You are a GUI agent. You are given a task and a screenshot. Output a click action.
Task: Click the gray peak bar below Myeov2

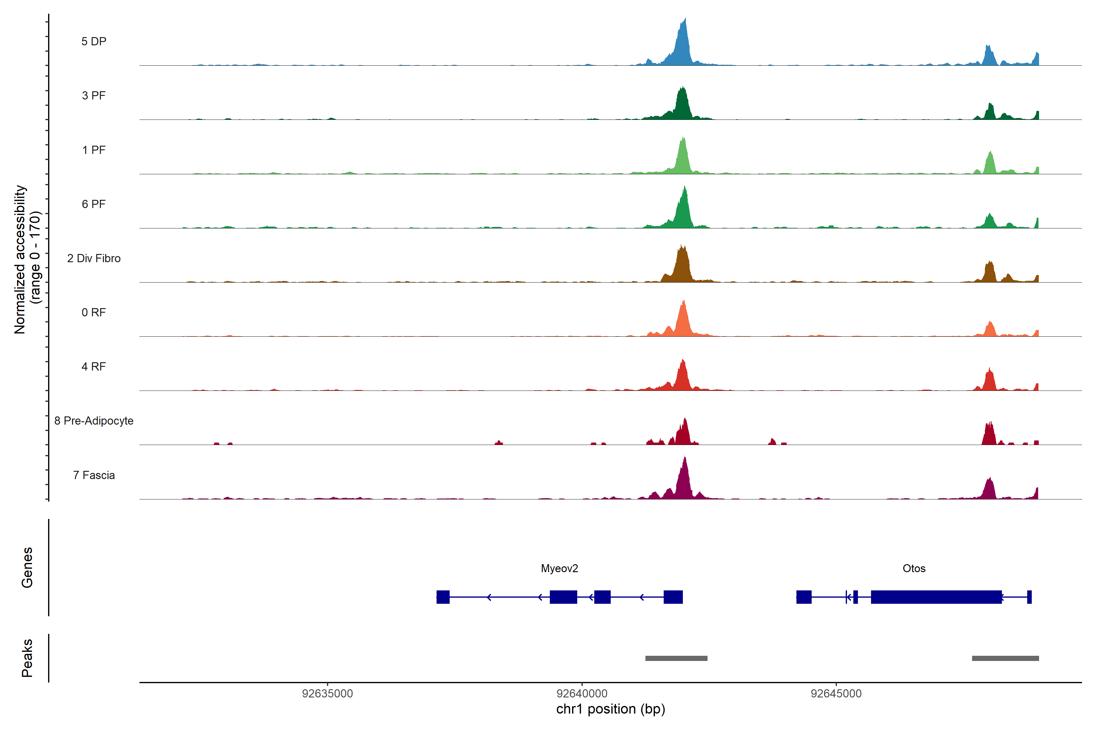point(676,658)
